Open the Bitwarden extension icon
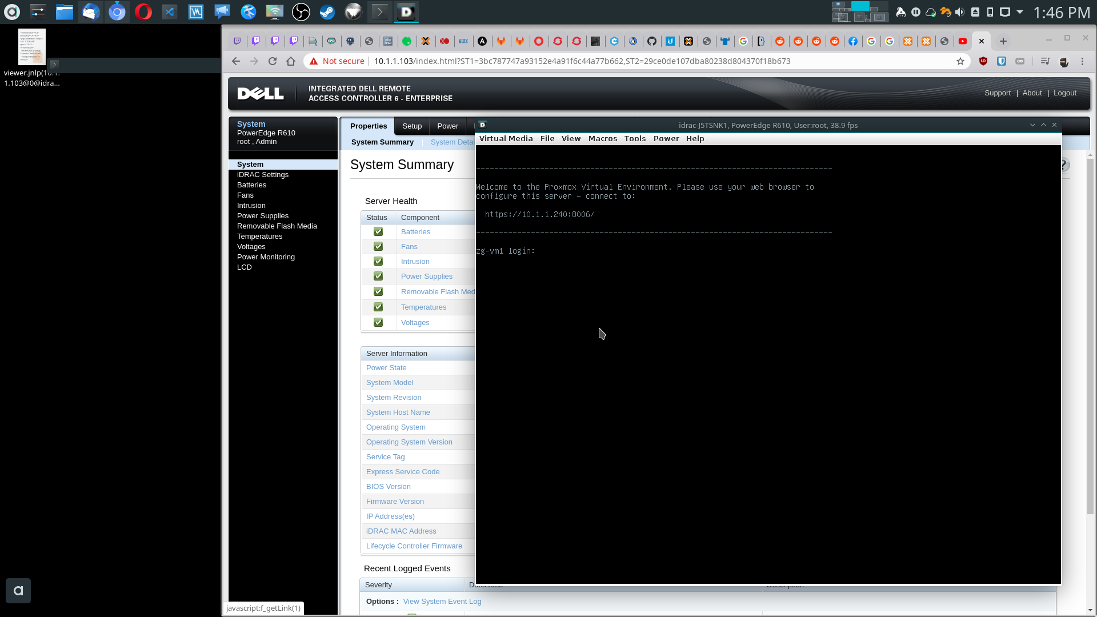 click(1002, 61)
